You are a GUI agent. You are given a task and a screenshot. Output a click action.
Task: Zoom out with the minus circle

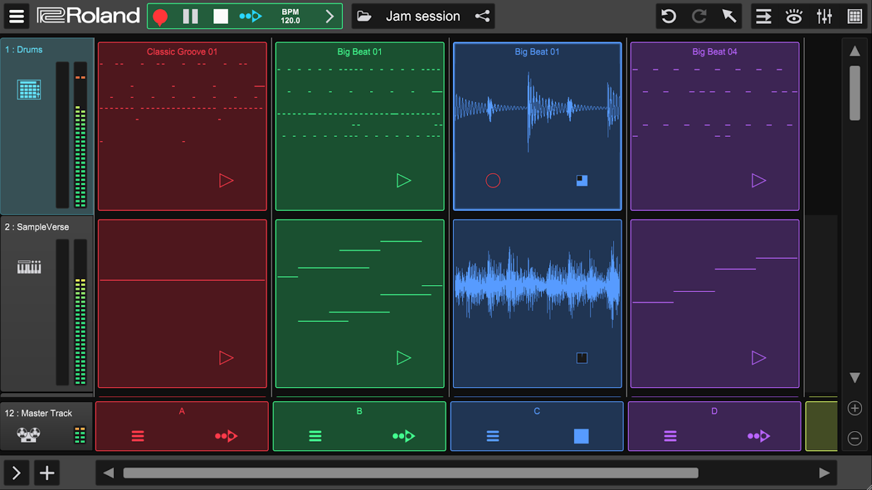coord(855,438)
